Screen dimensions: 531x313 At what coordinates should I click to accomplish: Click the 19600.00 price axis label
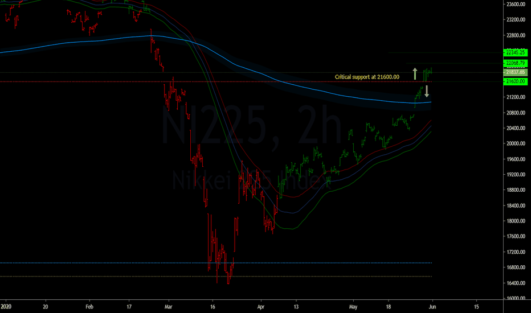(516, 159)
